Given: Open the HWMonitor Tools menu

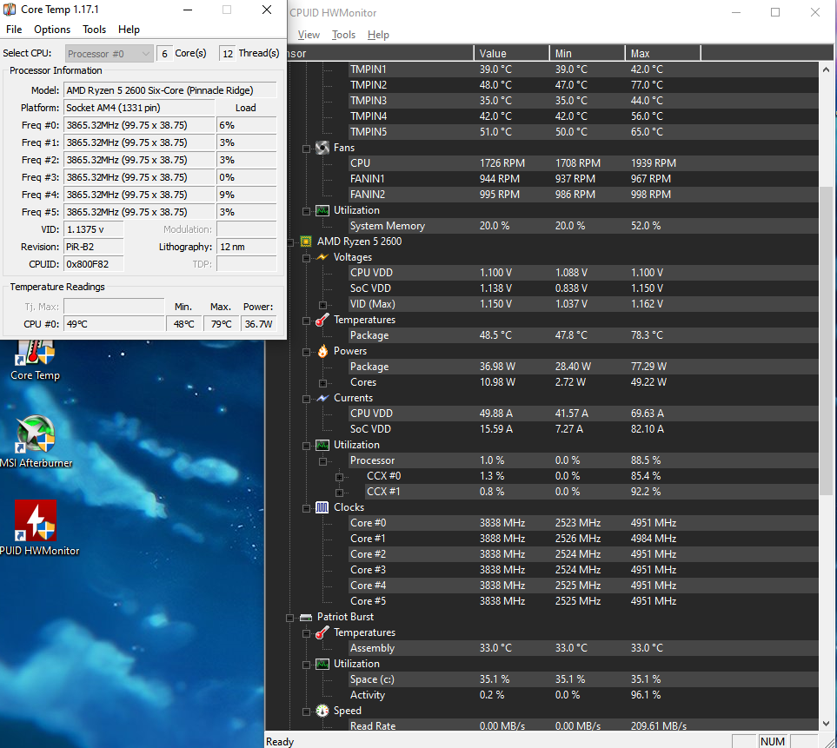Looking at the screenshot, I should coord(343,35).
